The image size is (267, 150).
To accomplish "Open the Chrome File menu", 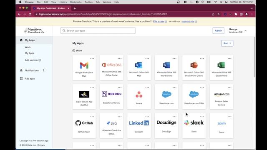I will 39,2.
